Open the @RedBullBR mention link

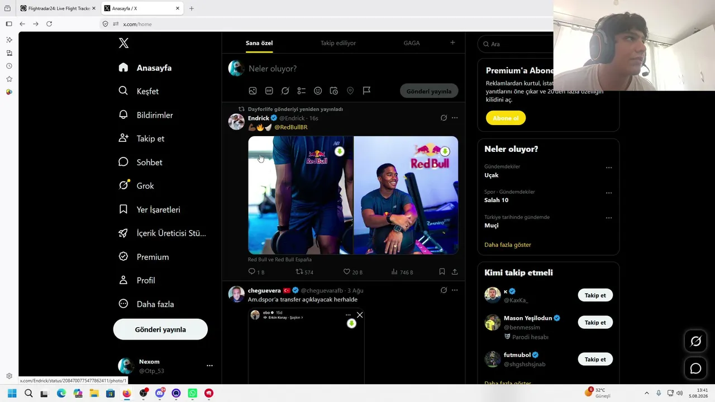point(291,127)
